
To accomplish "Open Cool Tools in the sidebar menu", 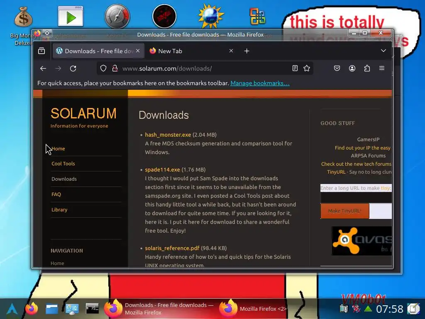I will (x=63, y=164).
